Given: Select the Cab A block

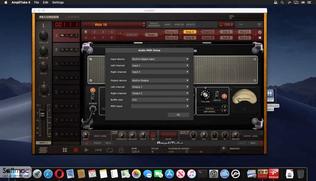Looking at the screenshot, I should [x=226, y=32].
